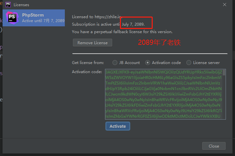
Task: Click inside the activation code text area
Action: pos(162,94)
